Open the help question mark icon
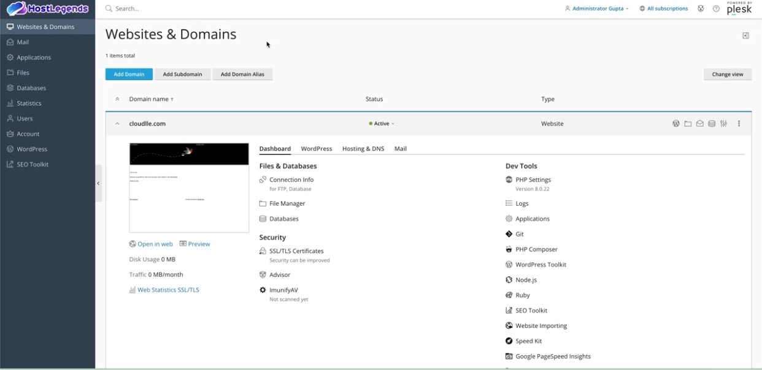 pos(716,9)
